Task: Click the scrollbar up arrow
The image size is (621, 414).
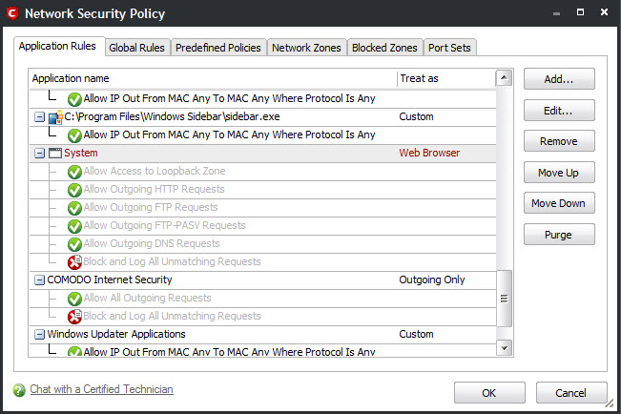Action: coord(504,77)
